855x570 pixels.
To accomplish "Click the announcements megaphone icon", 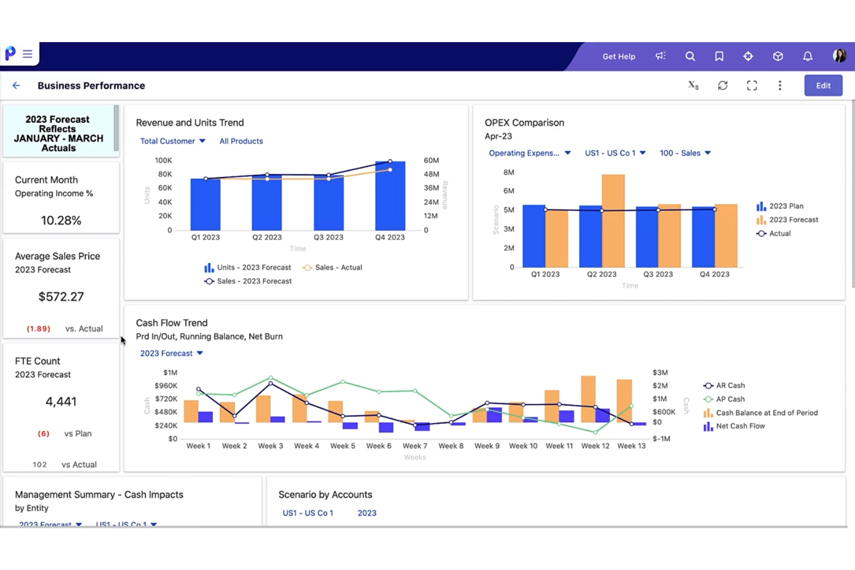I will (x=660, y=56).
